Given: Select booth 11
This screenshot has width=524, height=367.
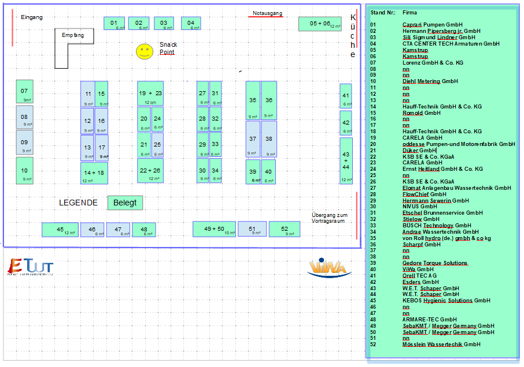Looking at the screenshot, I should click(x=87, y=94).
